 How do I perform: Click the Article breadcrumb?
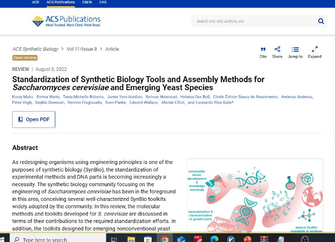[112, 49]
